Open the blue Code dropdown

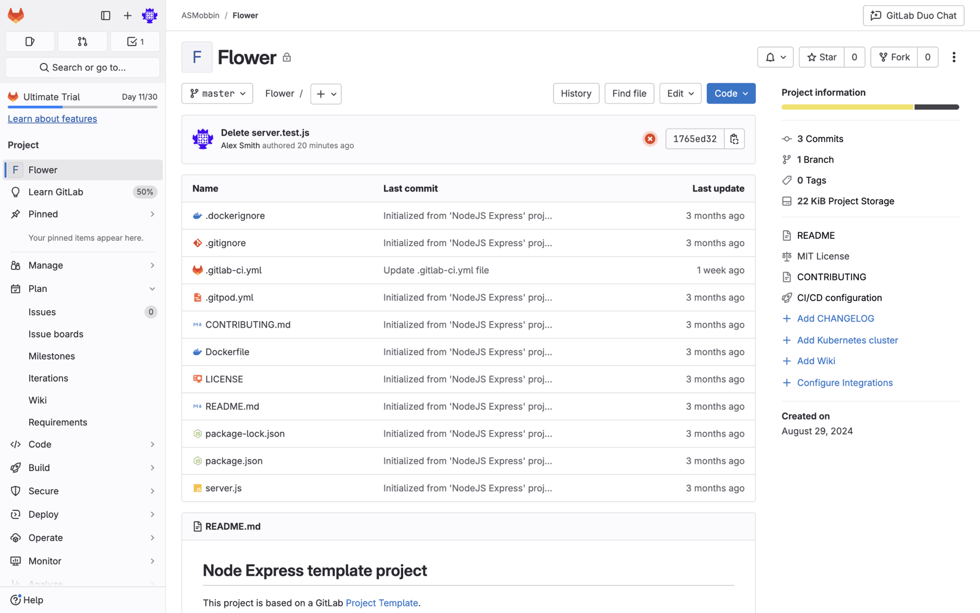pyautogui.click(x=731, y=93)
